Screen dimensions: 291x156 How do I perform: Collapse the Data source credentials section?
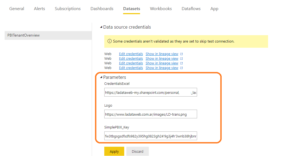point(101,27)
